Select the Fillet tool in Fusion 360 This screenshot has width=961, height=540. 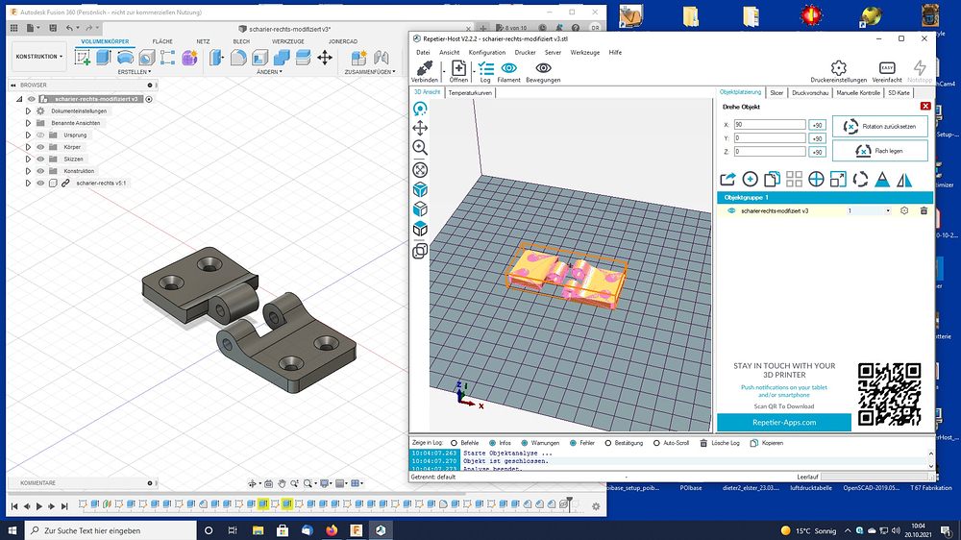point(238,58)
